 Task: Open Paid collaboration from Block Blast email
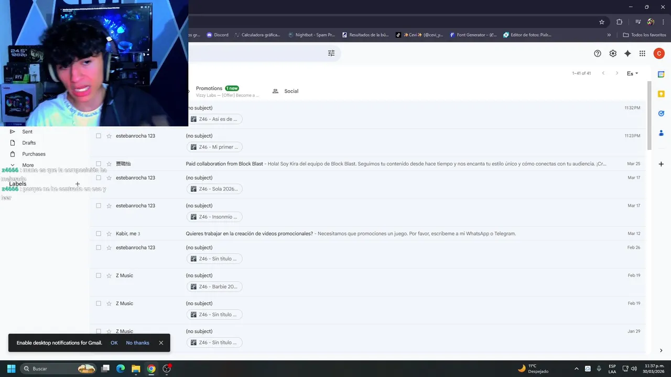click(x=367, y=164)
